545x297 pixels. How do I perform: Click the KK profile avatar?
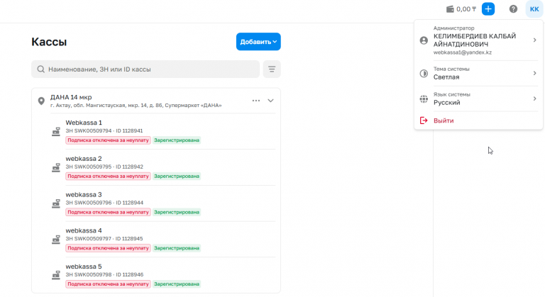(534, 9)
